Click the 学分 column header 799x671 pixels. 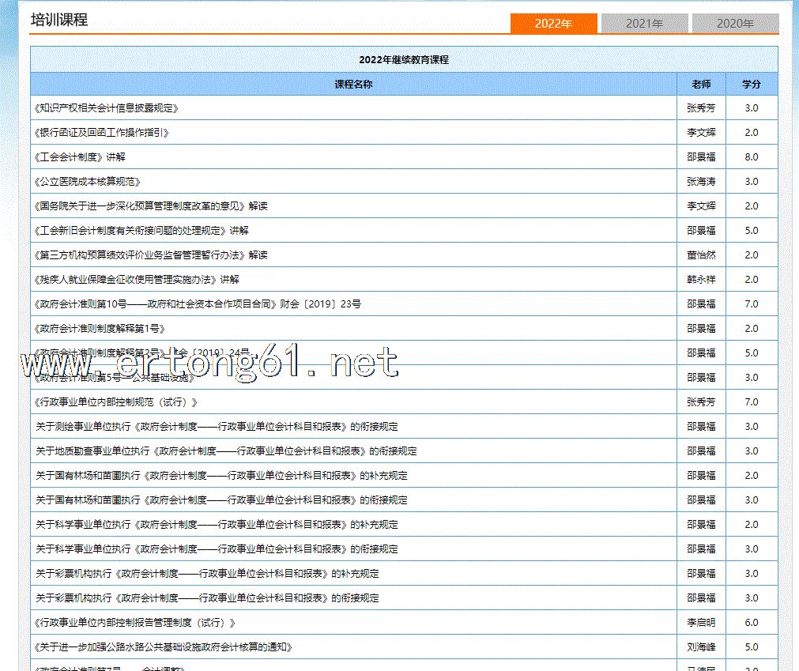point(751,84)
